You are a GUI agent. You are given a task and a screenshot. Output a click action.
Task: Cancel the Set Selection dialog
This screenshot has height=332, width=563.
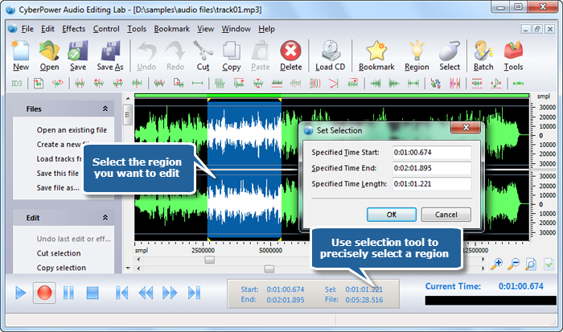pos(446,215)
